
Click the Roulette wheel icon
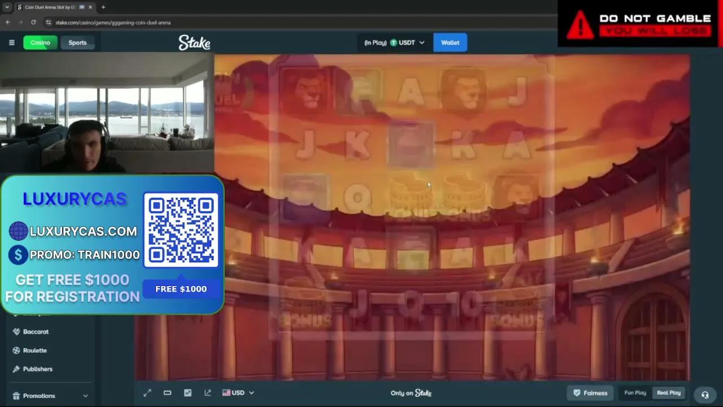click(16, 350)
